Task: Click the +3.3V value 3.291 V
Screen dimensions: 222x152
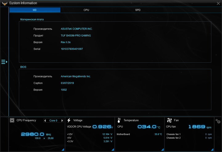Action: 108,141
